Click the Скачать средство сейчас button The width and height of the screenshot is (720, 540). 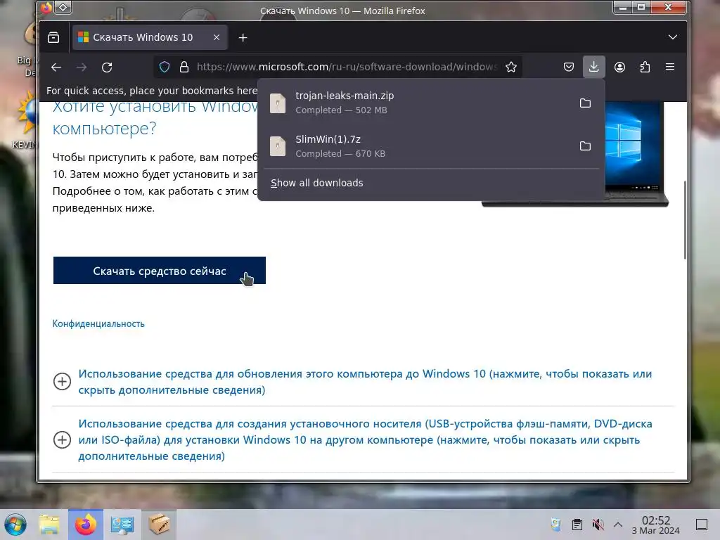tap(160, 271)
